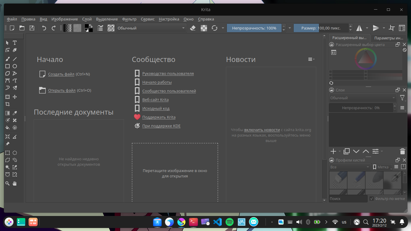Switch to the Параметры ин... tab
Screen dimensions: 411x231
tap(389, 38)
